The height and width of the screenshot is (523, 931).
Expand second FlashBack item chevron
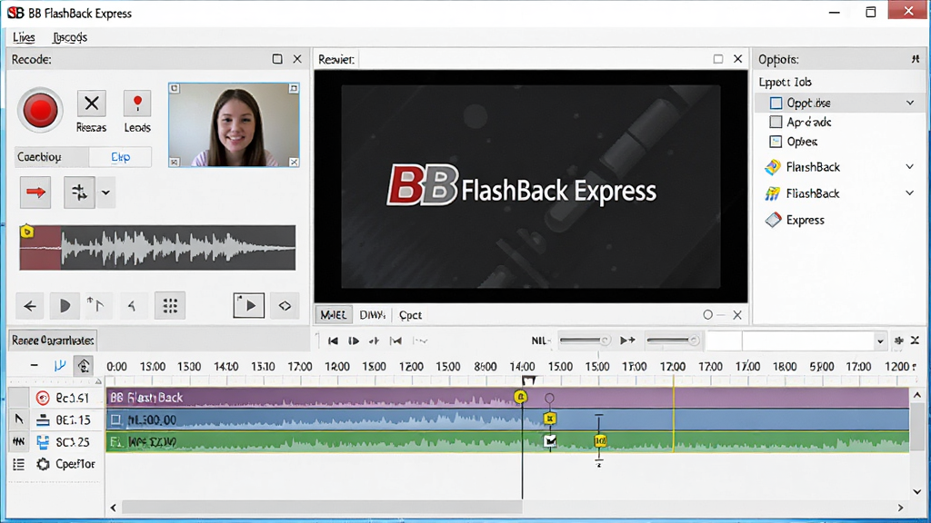click(910, 193)
